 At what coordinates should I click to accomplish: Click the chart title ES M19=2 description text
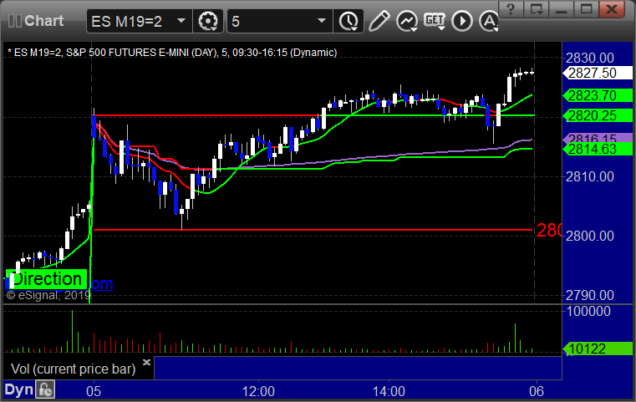pyautogui.click(x=172, y=53)
